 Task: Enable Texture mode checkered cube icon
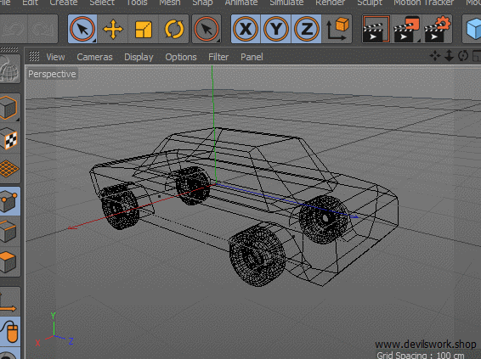coord(9,138)
